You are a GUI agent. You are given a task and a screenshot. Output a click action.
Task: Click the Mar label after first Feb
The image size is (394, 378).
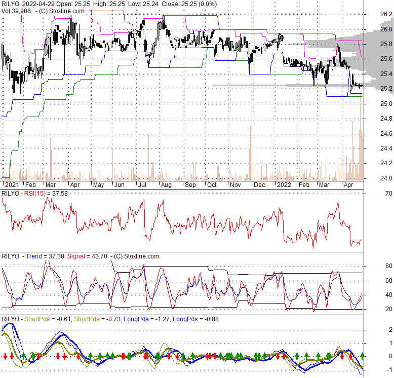click(x=51, y=185)
